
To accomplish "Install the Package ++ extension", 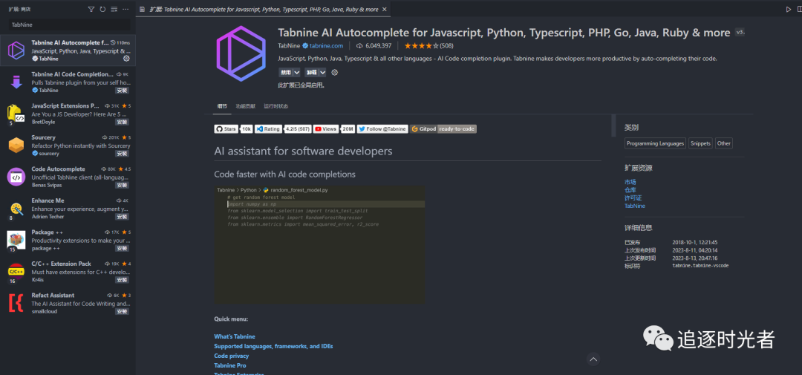I will tap(122, 248).
